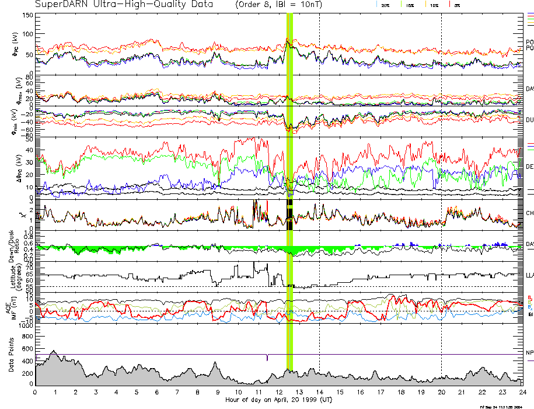Click hour tick label "22" on time axis
The width and height of the screenshot is (534, 409).
[482, 392]
